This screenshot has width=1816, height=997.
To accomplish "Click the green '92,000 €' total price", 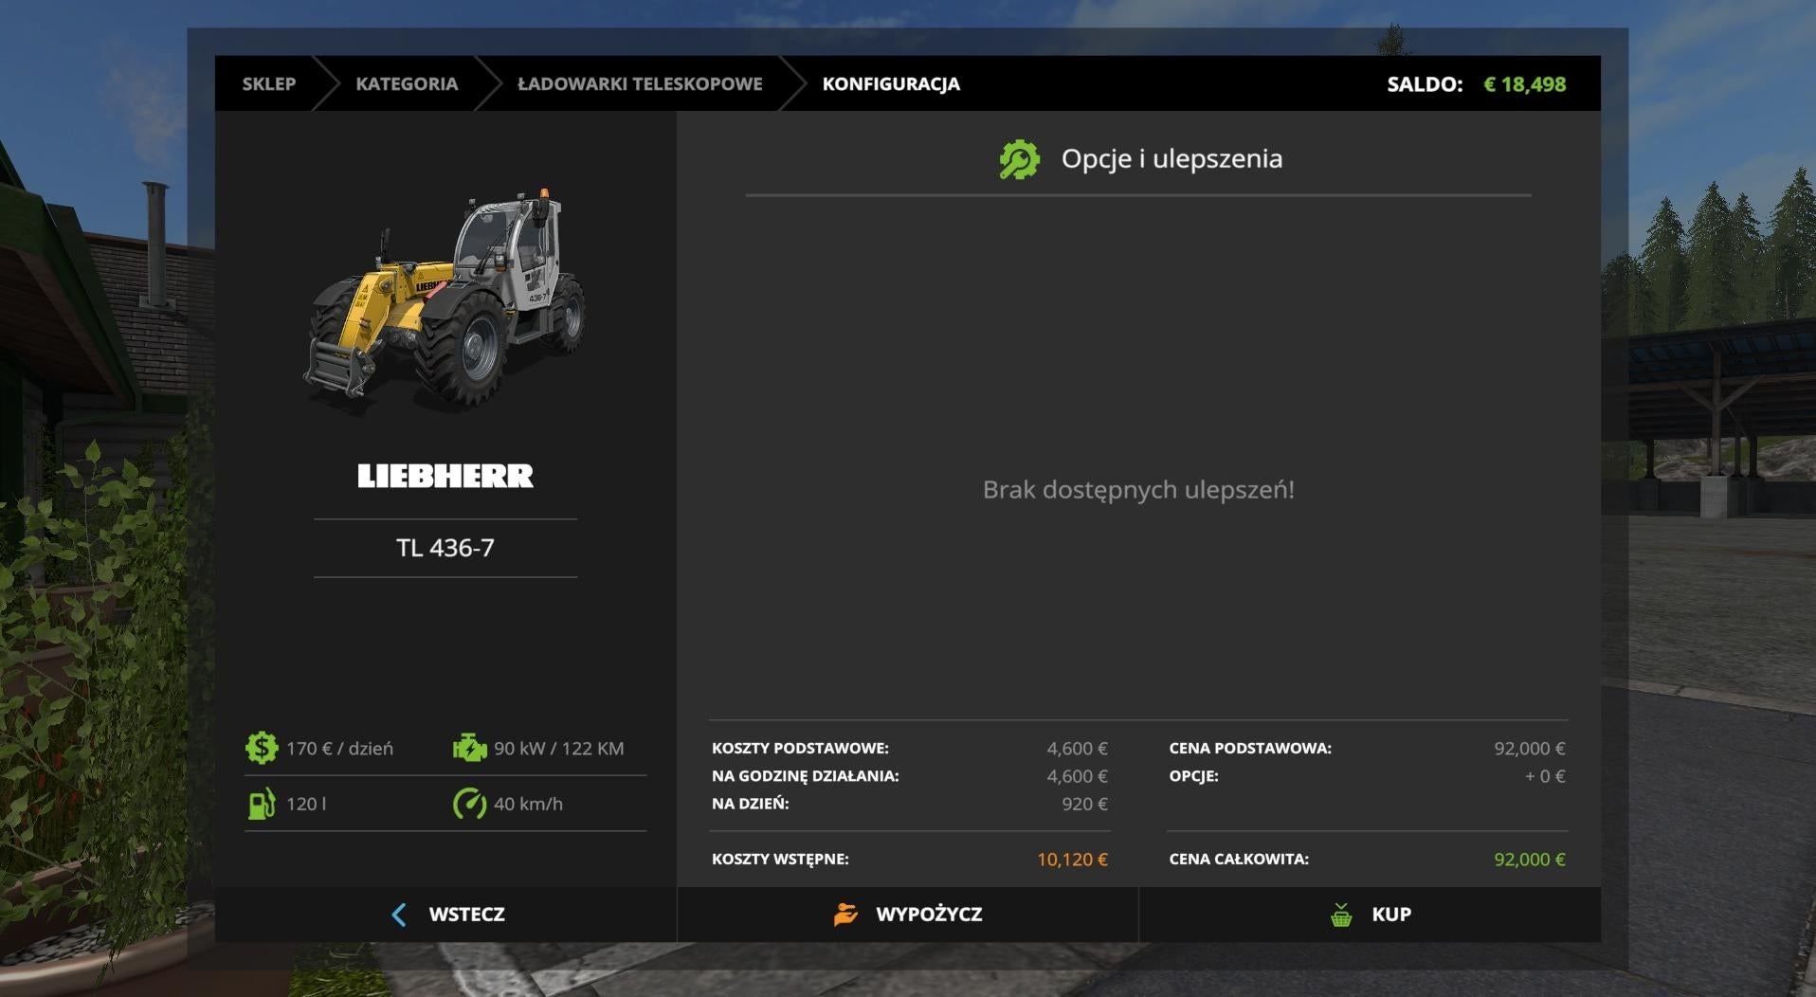I will tap(1530, 860).
